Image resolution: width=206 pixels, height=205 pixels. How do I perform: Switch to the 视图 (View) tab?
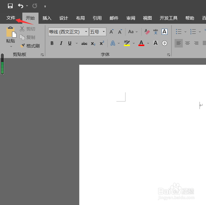coord(148,18)
